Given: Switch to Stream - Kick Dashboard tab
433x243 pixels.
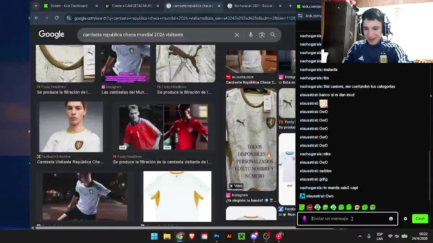Looking at the screenshot, I should tap(71, 6).
